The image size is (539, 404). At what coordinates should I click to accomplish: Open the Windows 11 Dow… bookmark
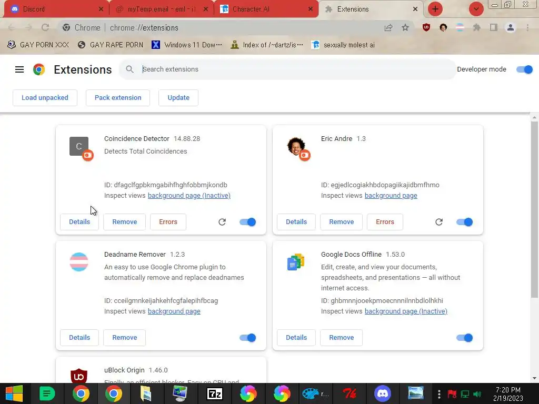click(x=187, y=45)
